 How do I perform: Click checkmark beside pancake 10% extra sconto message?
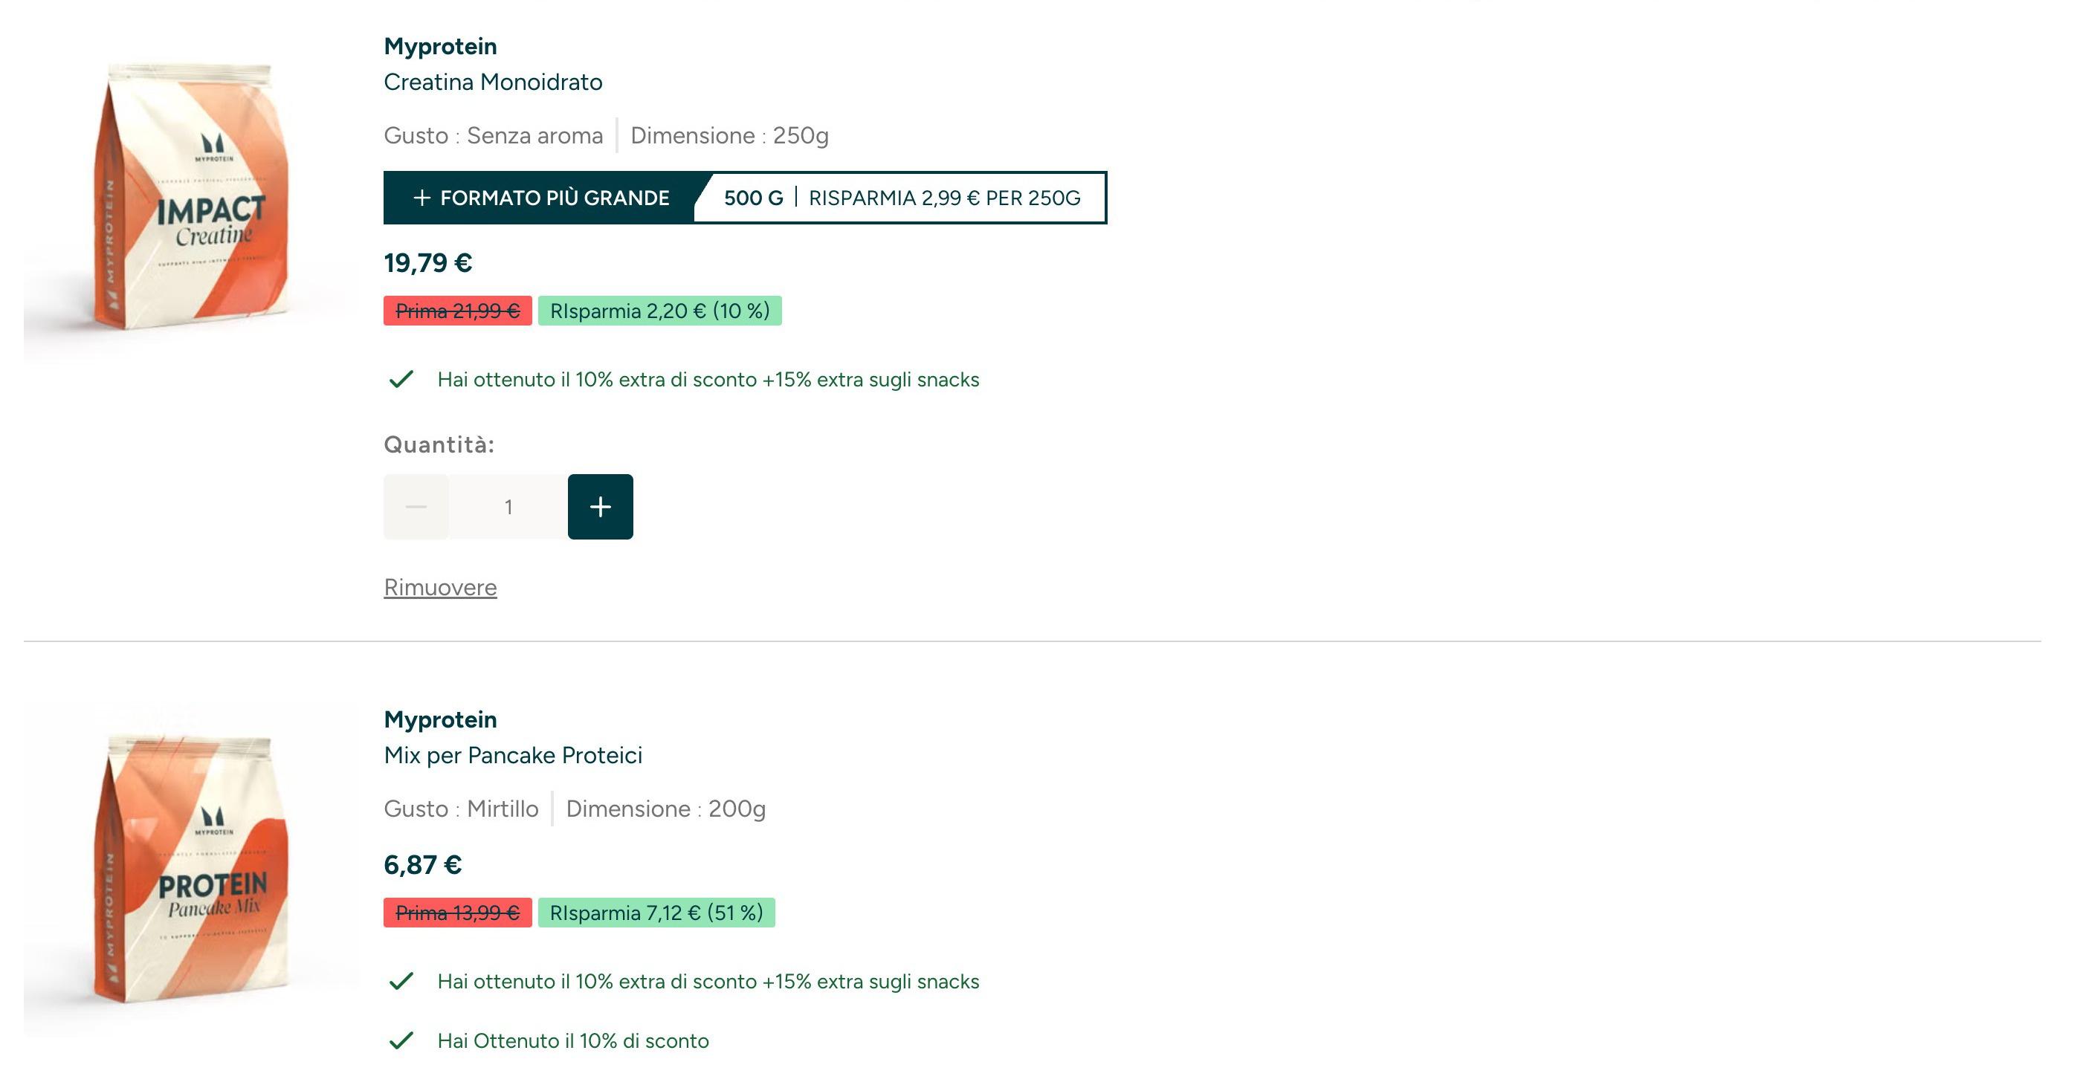401,981
